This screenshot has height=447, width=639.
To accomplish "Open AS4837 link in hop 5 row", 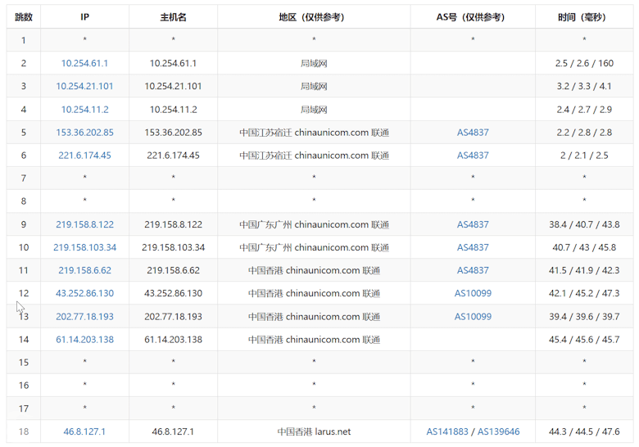I will (x=473, y=133).
